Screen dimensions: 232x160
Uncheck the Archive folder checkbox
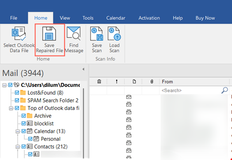point(23,116)
